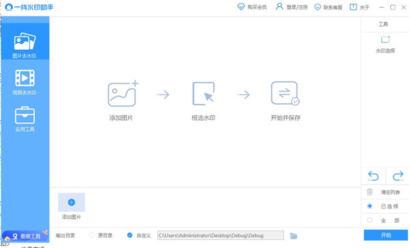The image size is (410, 248).
Task: Select 图片去水印 in the sidebar
Action: 25,41
